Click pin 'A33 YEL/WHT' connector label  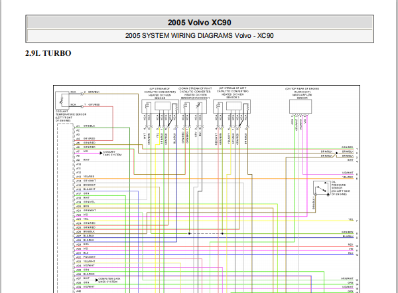pos(86,262)
